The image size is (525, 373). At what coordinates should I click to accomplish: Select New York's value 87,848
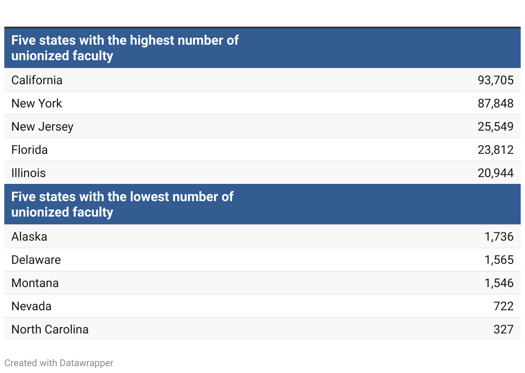(x=495, y=104)
